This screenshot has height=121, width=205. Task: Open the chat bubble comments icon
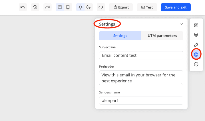(x=196, y=64)
